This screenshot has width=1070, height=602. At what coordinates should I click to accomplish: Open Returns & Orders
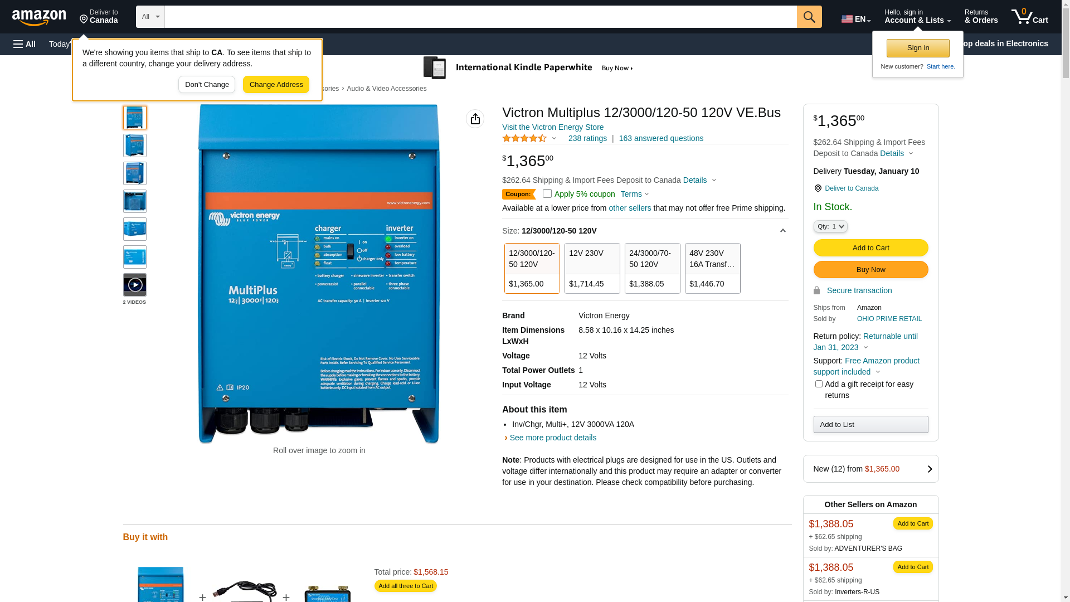[981, 17]
